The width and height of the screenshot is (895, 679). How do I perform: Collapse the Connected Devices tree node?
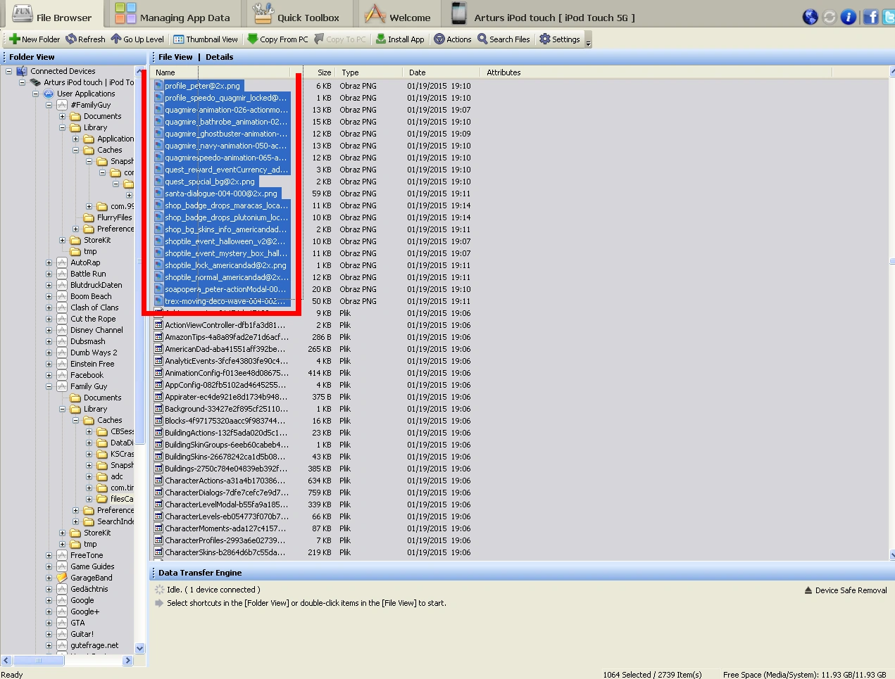(9, 71)
